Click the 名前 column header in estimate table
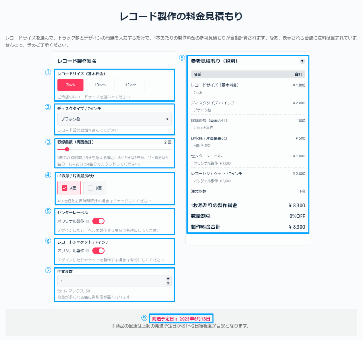Screen dimensions: 363x340 [x=197, y=74]
